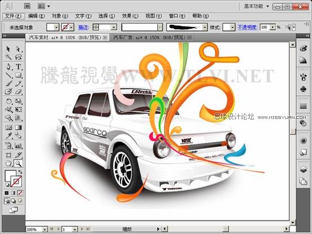The image size is (312, 234).
Task: Launch Bridge from the top bar
Action: click(x=27, y=6)
